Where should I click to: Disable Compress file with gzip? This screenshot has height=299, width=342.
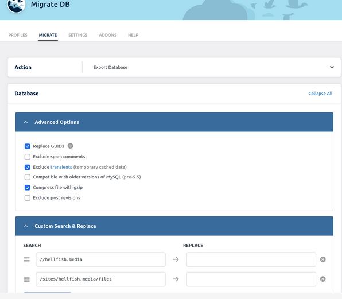tap(28, 187)
